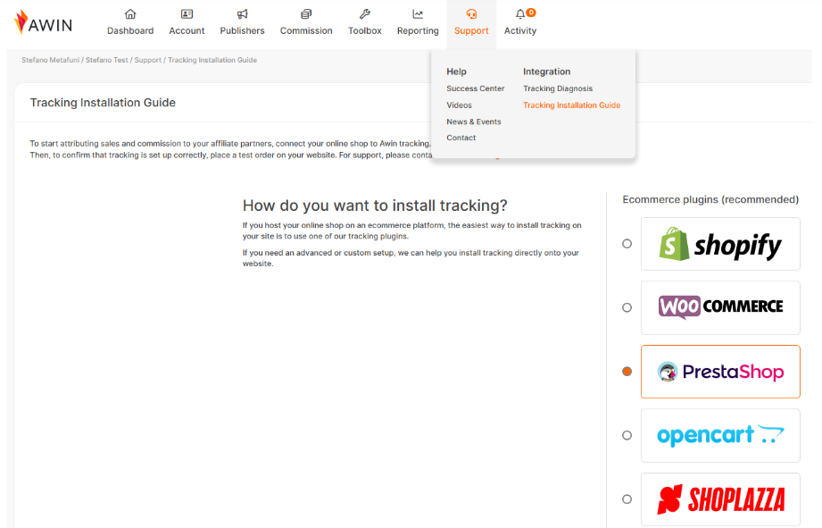Select the Shoplazza ecommerce plugin tile

tap(719, 499)
